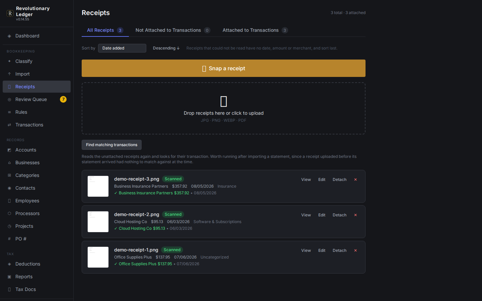Open demo-receipt-3.png thumbnail

[x=98, y=186]
